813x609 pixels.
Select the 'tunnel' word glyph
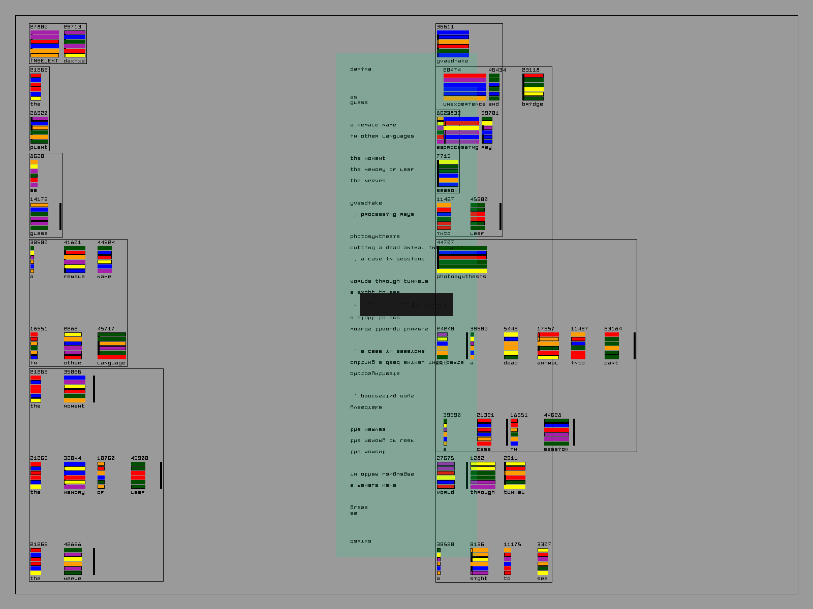click(515, 476)
